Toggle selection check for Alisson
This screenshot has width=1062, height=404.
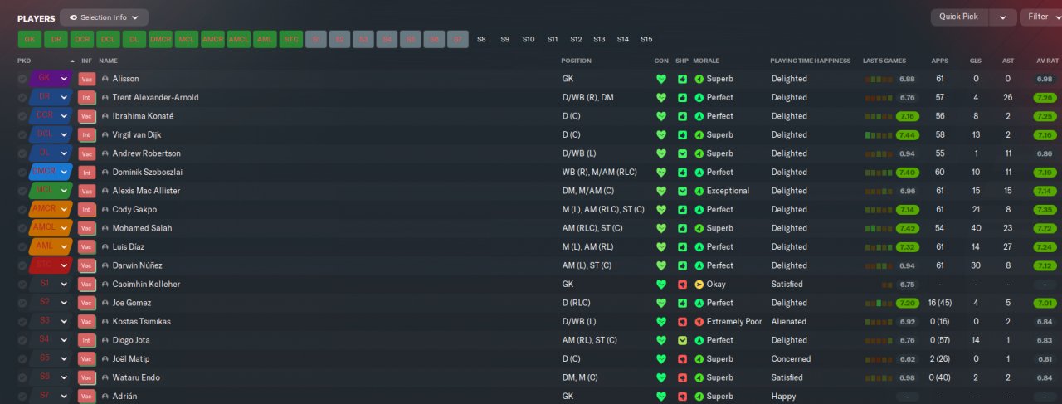click(22, 79)
